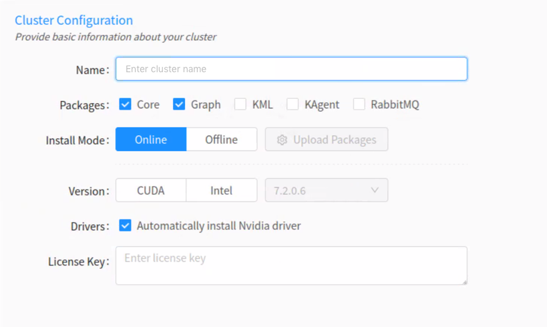Choose the Intel version option
Screen dimensions: 547x327
point(222,191)
